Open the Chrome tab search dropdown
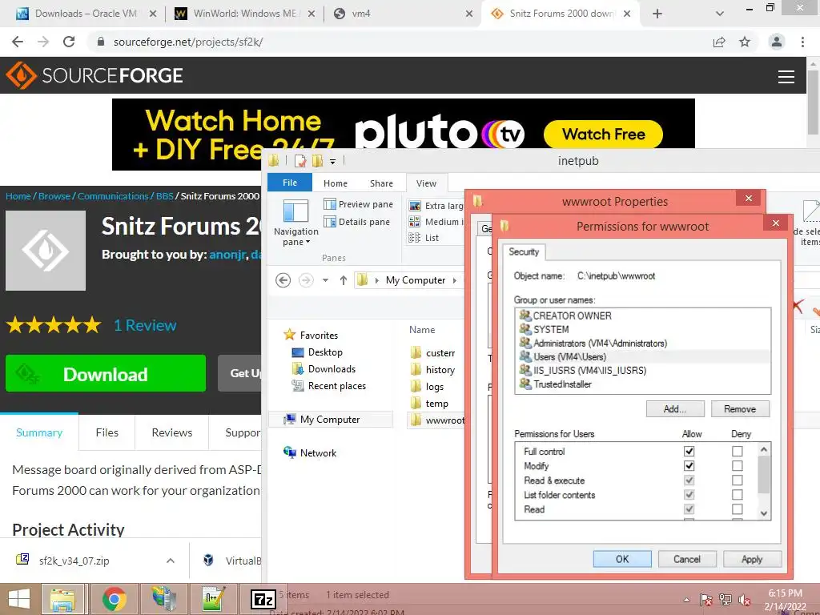The height and width of the screenshot is (615, 820). coord(720,14)
